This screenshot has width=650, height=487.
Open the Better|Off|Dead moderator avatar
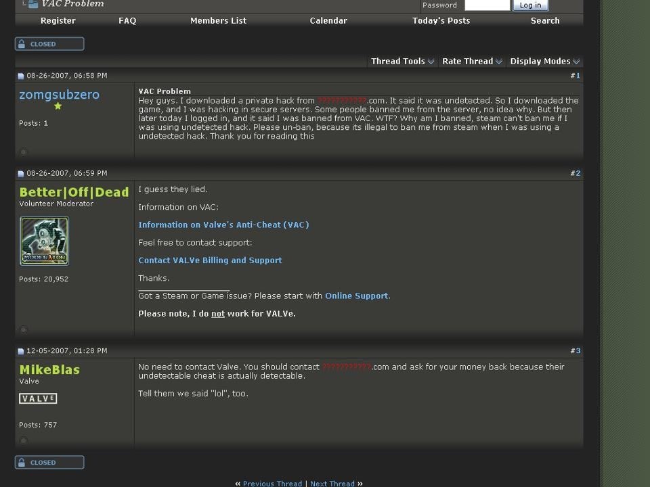[45, 241]
